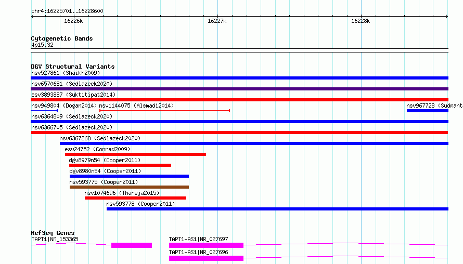Click the nsv593775 (Cooper2011) label

pyautogui.click(x=104, y=182)
